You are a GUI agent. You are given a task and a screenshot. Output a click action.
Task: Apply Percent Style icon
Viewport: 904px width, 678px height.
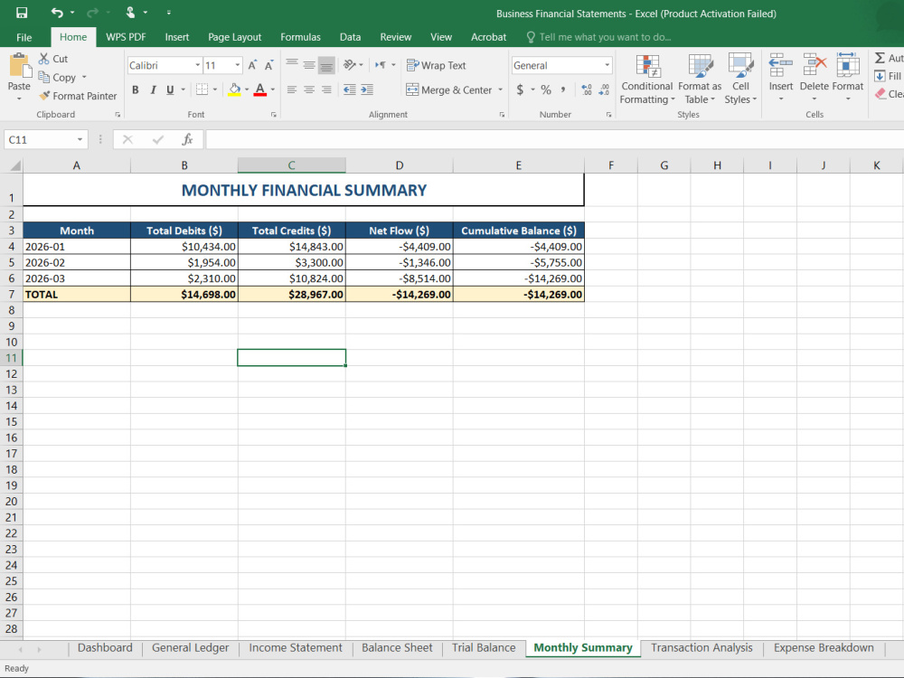click(546, 89)
